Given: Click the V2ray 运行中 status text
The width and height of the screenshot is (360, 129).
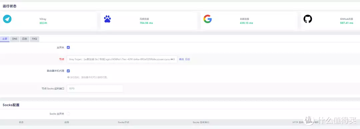Looking at the screenshot, I should coord(43,23).
